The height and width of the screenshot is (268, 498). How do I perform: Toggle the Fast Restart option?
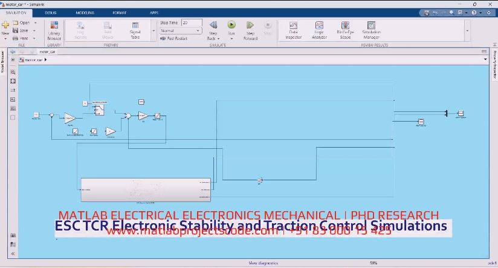pos(173,38)
